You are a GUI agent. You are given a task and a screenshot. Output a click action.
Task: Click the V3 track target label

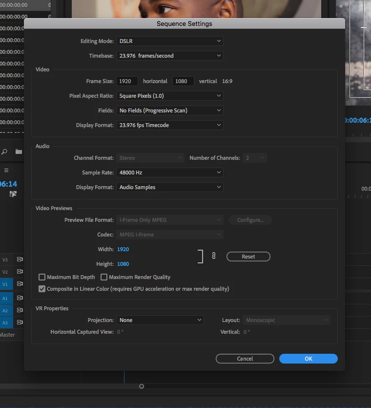[5, 259]
